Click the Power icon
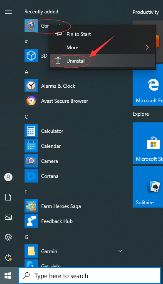This screenshot has height=284, width=163. (x=8, y=257)
